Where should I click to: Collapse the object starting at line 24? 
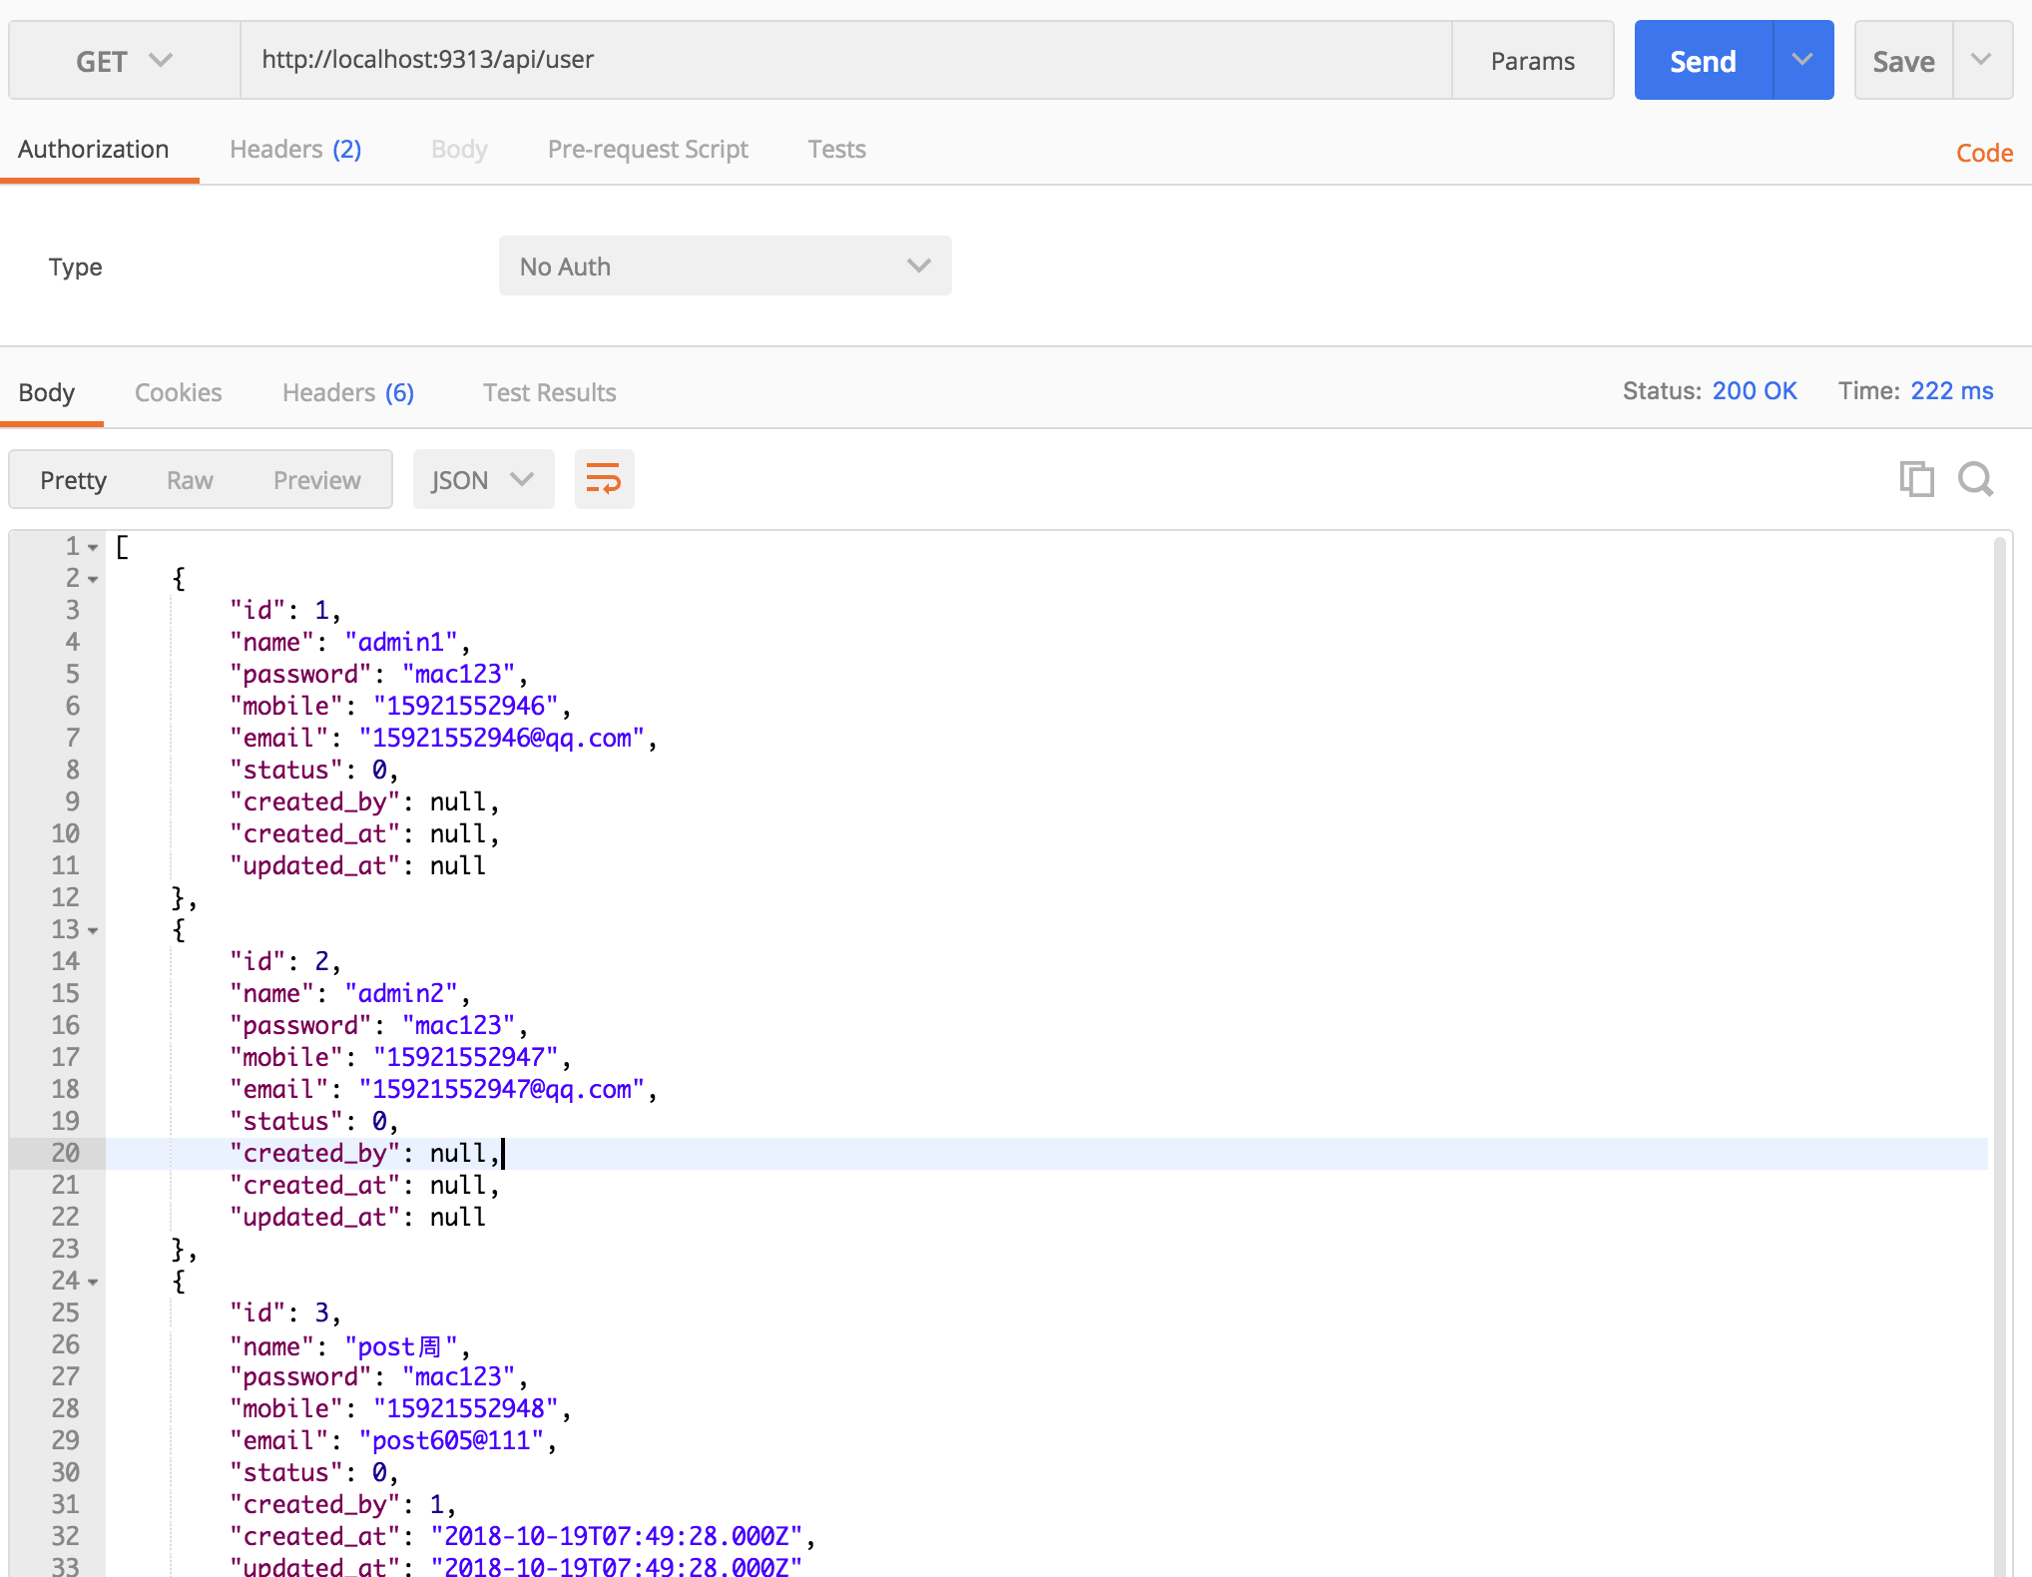(93, 1283)
